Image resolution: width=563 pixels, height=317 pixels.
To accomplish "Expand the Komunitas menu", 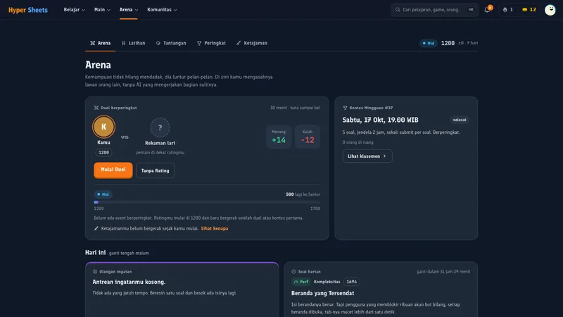I will 162,10.
